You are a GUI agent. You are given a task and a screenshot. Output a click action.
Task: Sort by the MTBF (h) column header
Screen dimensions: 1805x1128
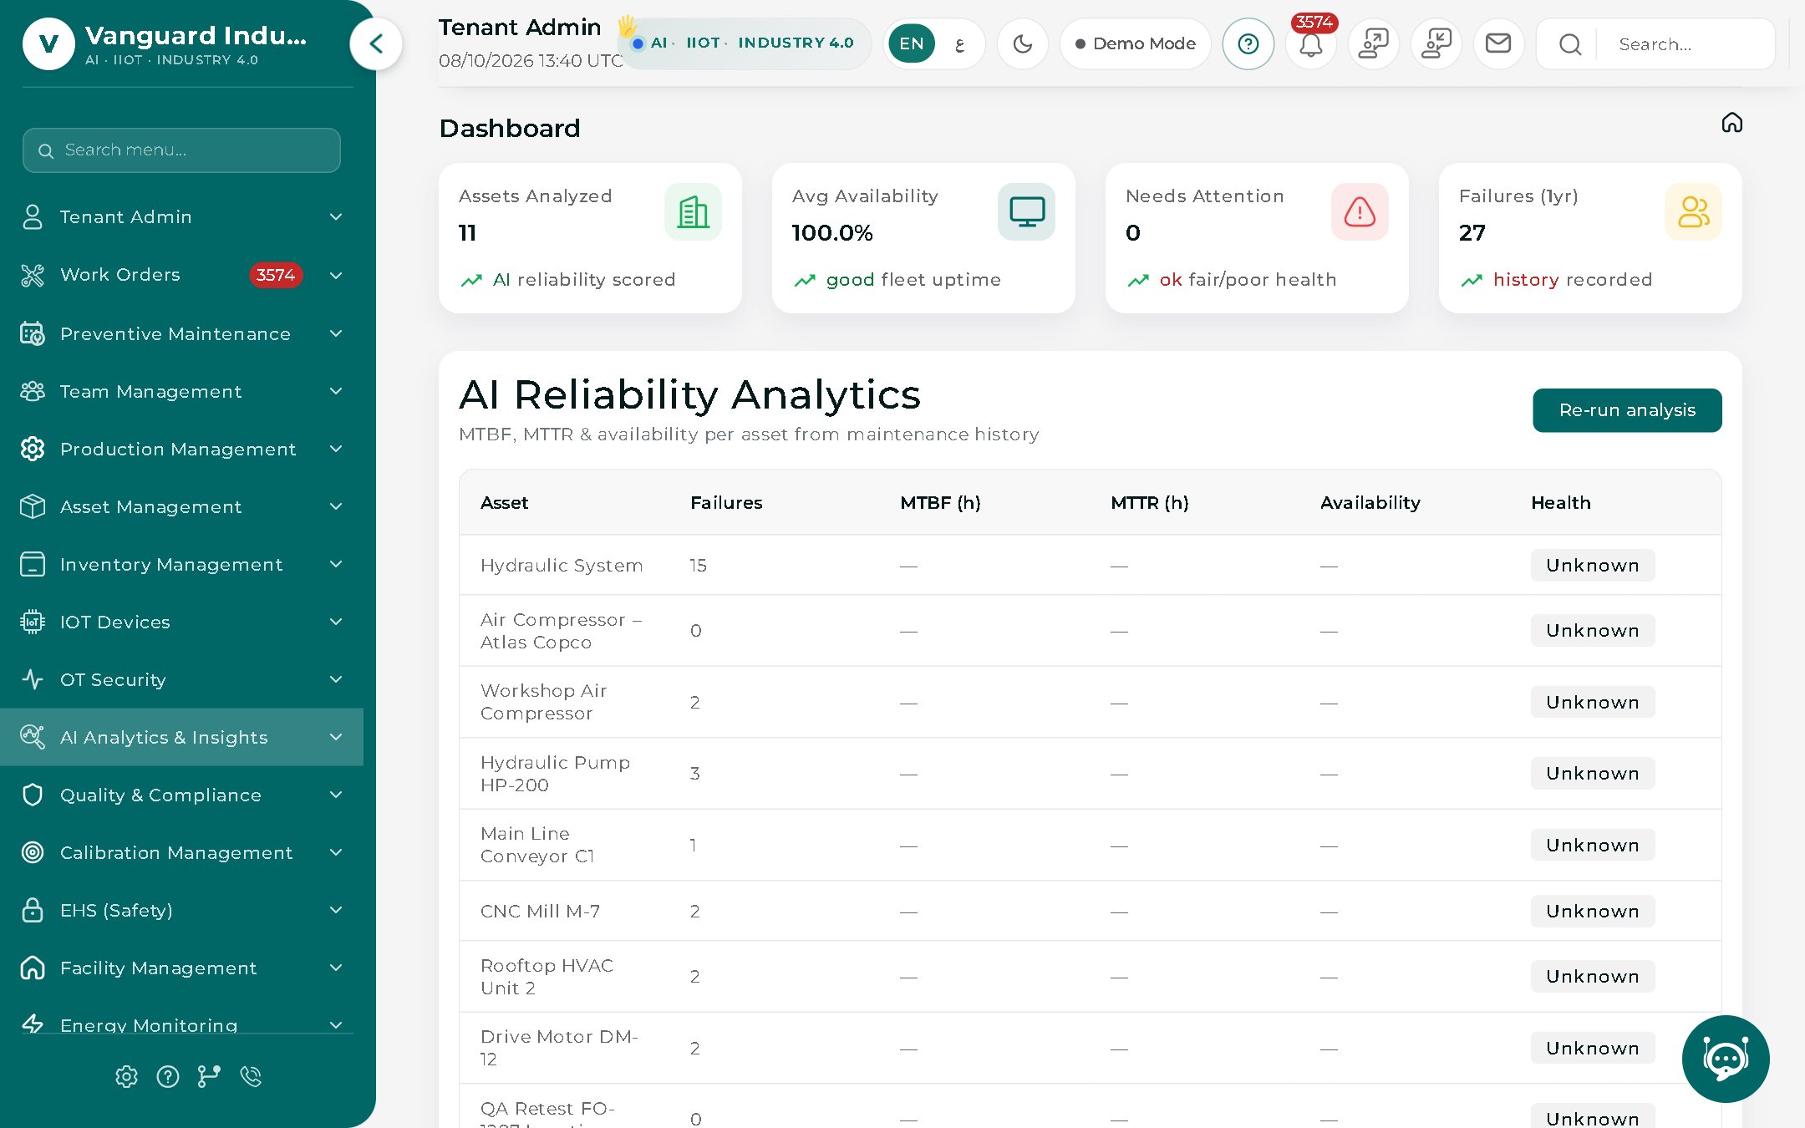[x=940, y=503]
